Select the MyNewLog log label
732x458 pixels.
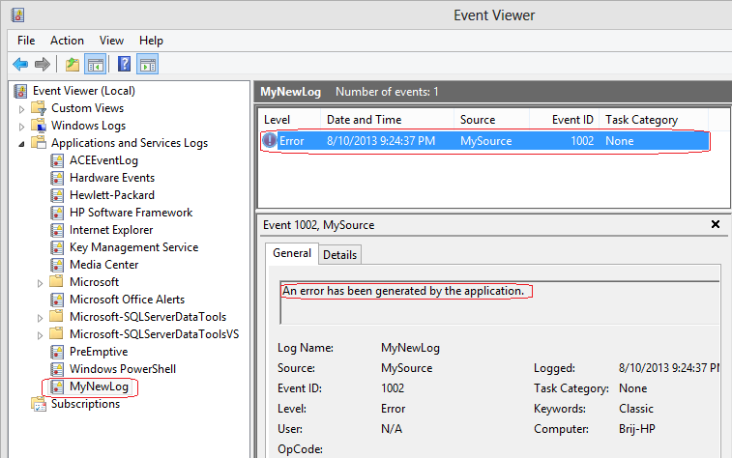coord(99,386)
